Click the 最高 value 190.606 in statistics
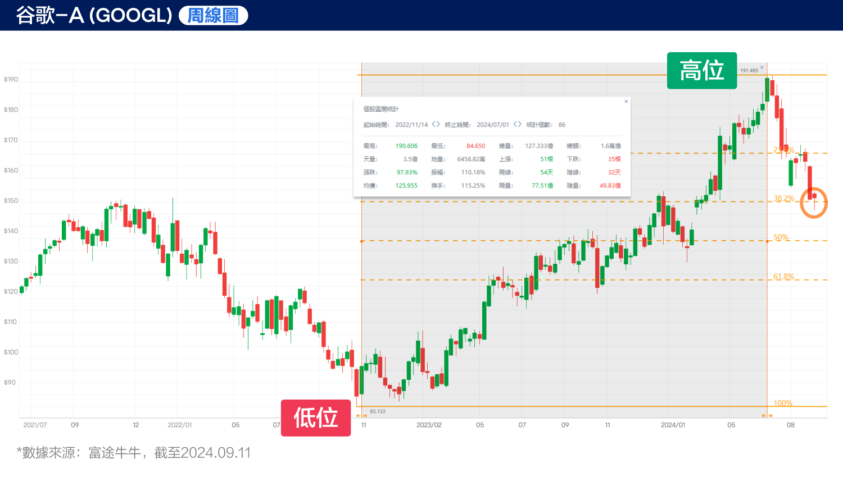This screenshot has height=477, width=843. pos(406,145)
